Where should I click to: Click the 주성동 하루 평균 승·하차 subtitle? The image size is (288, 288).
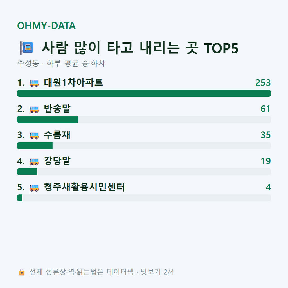(61, 63)
